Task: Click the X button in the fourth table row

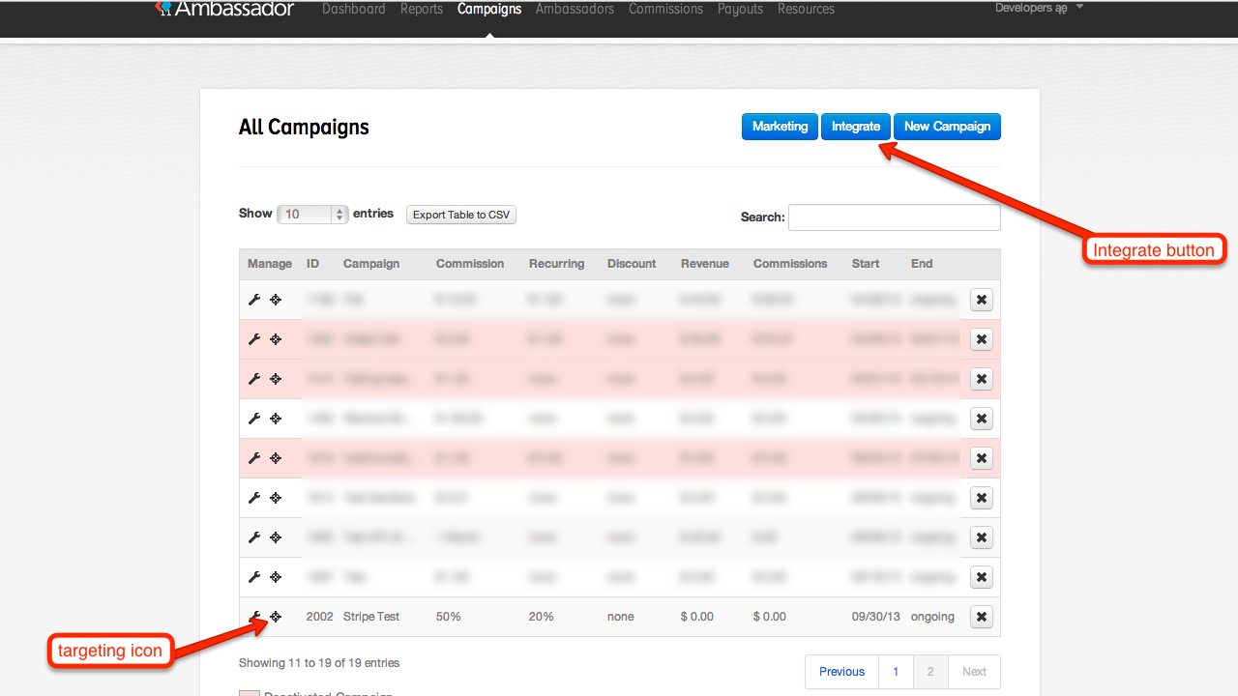Action: 981,419
